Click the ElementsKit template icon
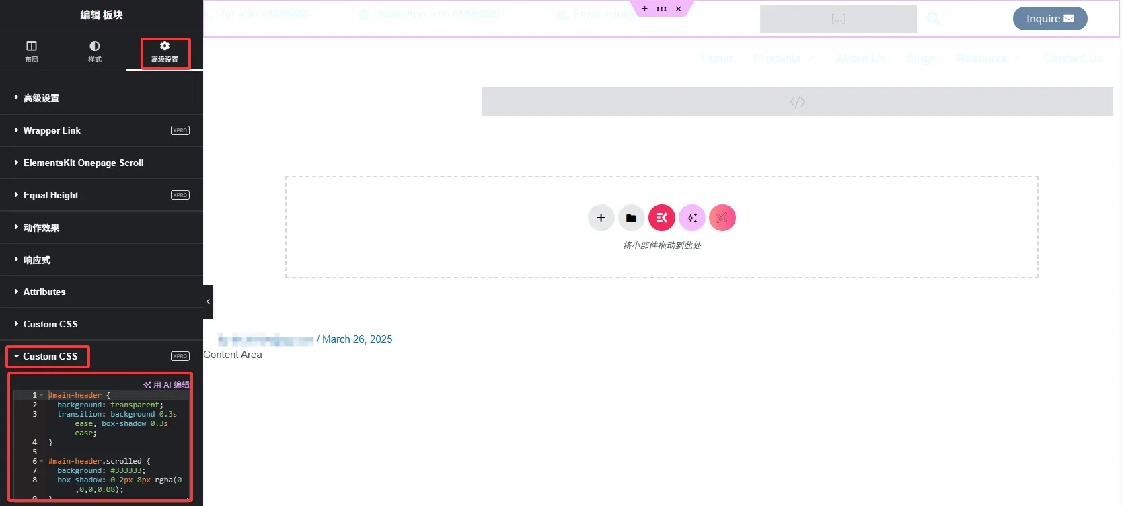 pos(661,218)
